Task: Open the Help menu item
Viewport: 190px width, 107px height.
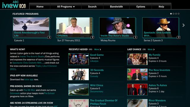Action: (x=161, y=7)
